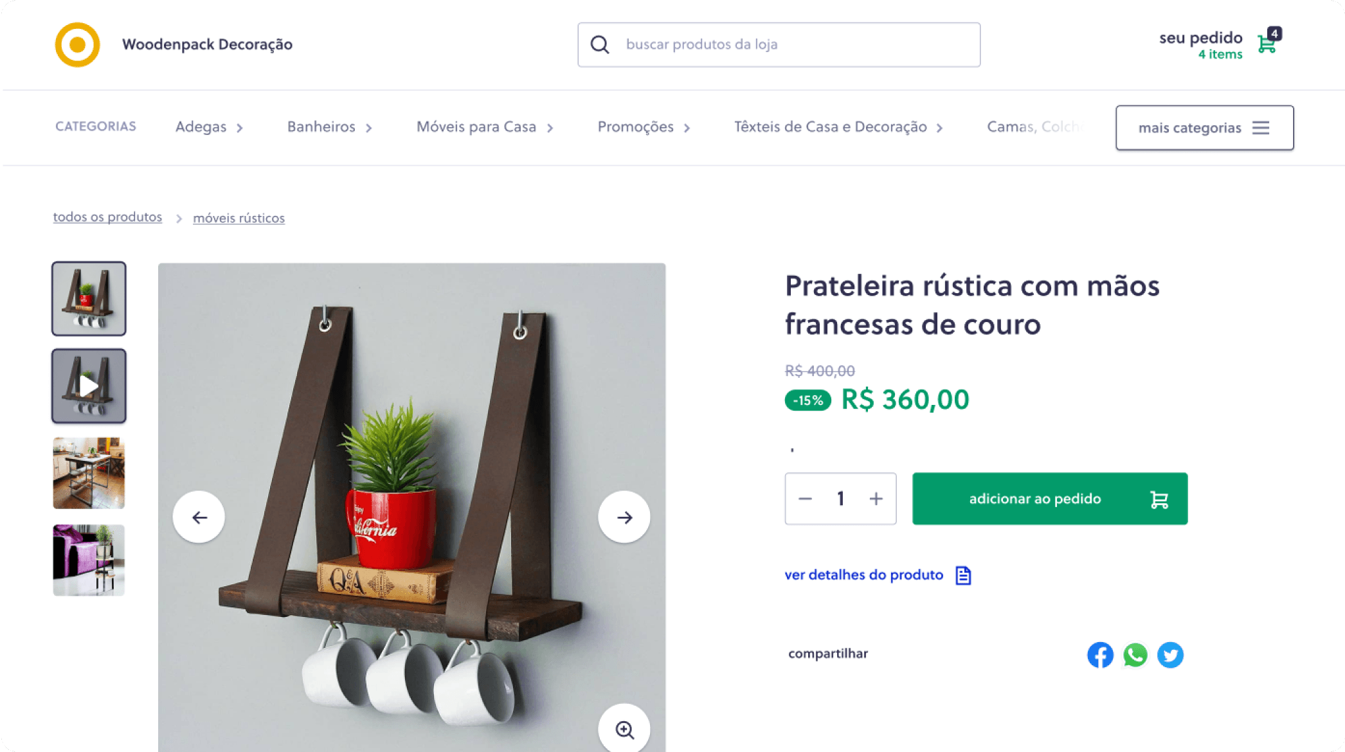Decrease quantity with minus button
The image size is (1345, 752).
(805, 499)
